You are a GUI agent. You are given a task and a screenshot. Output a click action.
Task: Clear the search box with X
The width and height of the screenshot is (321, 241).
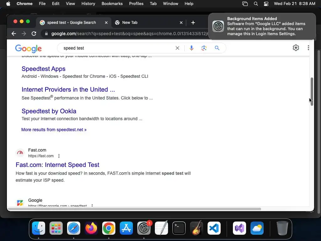(x=177, y=48)
